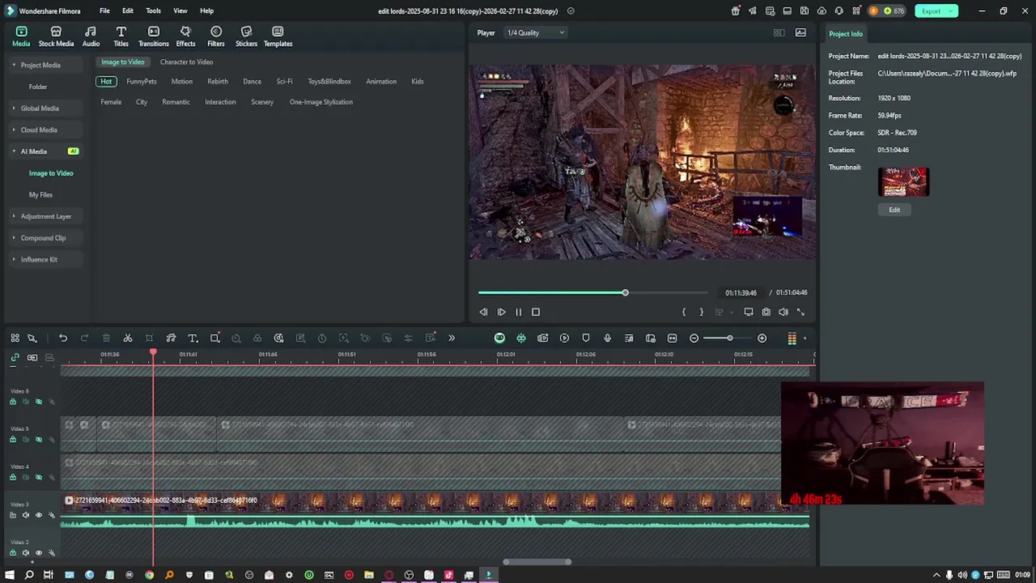Click the red playhead on timeline ruler
The height and width of the screenshot is (583, 1036).
point(153,354)
